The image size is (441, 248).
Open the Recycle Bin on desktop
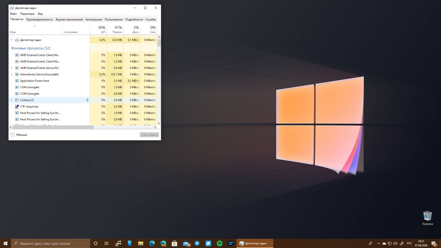(x=428, y=218)
